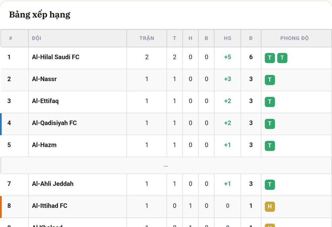Sort by the Đ points column header

[x=251, y=38]
